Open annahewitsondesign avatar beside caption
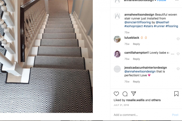The image size is (182, 121). 117,16
